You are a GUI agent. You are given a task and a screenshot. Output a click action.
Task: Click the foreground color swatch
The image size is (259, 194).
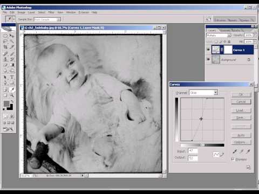6,103
